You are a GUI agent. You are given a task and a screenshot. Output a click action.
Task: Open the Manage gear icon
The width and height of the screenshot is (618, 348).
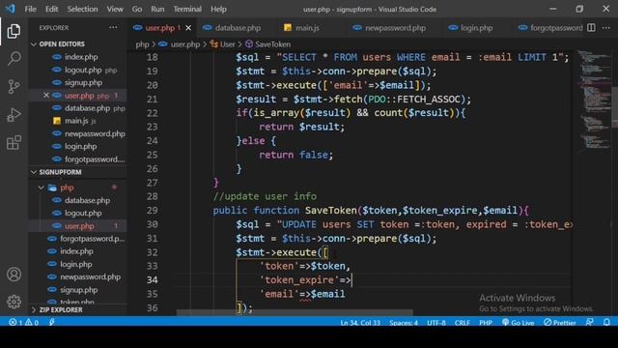[x=14, y=302]
